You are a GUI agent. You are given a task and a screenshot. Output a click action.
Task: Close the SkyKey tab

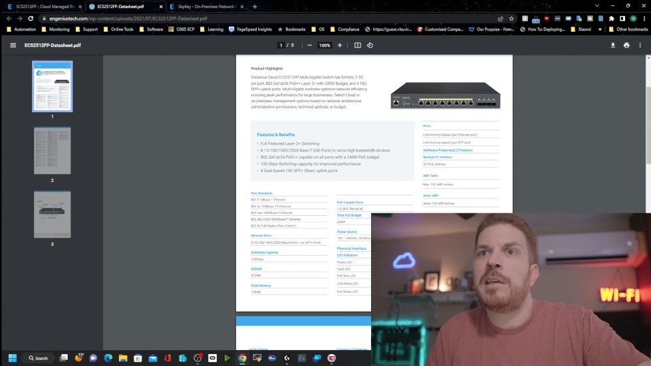[x=242, y=7]
